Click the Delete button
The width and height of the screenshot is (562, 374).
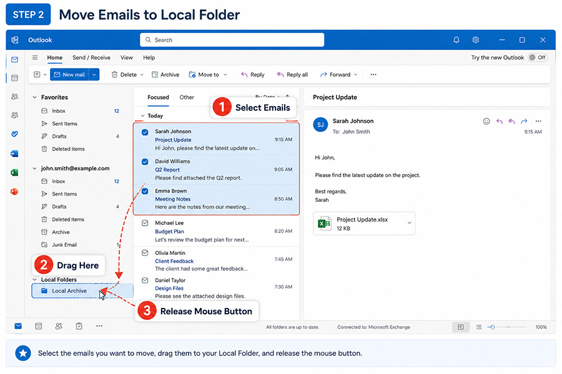pos(124,74)
